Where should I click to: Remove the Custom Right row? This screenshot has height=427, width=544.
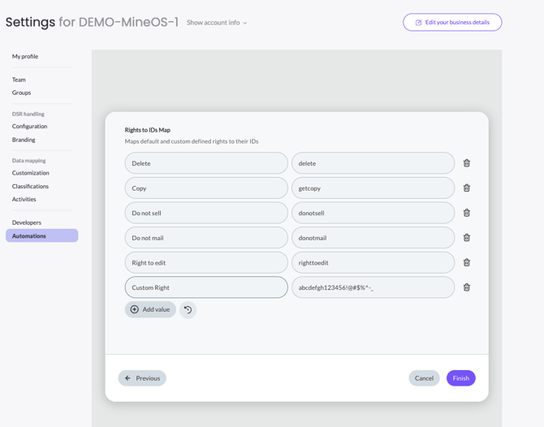[x=466, y=287]
